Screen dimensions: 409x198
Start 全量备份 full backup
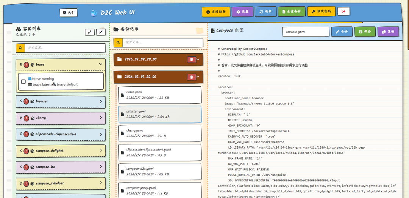[291, 12]
